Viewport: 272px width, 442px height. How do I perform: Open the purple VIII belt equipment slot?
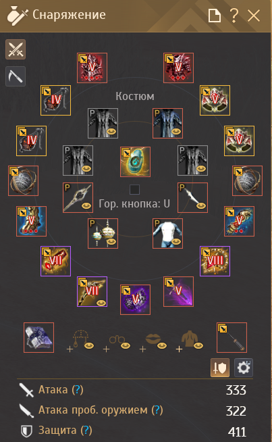pyautogui.click(x=215, y=261)
